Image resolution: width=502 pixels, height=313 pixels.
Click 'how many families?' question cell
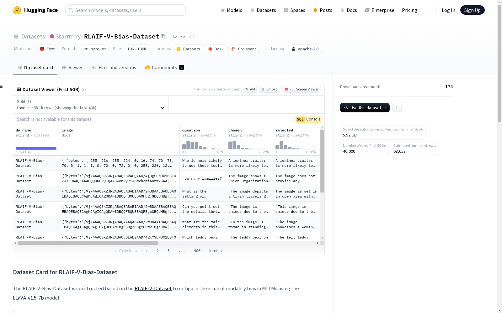click(x=203, y=178)
